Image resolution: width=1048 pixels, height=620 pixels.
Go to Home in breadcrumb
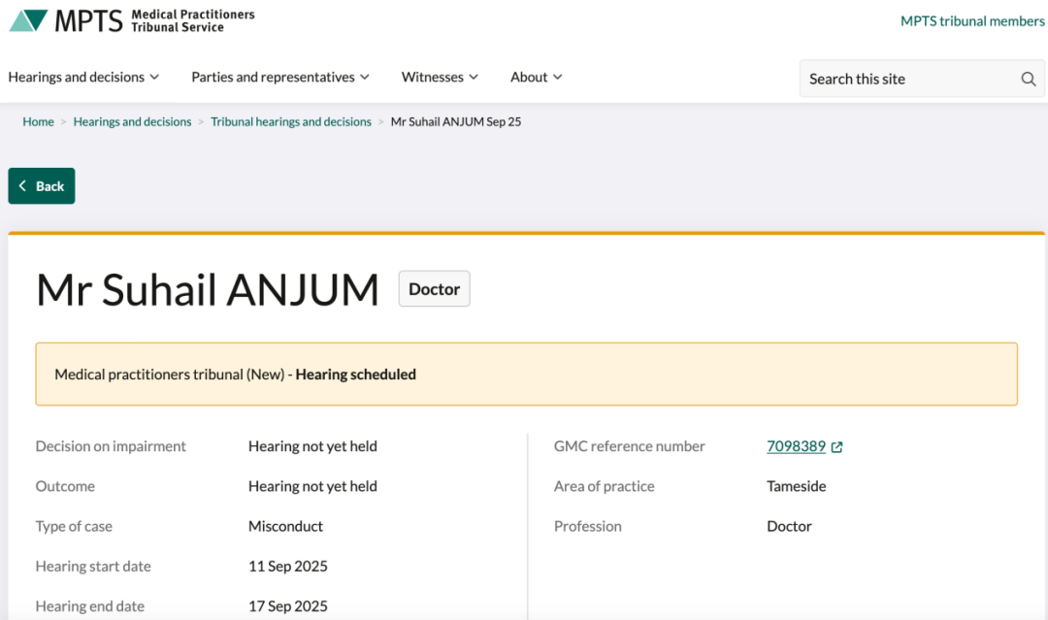39,122
